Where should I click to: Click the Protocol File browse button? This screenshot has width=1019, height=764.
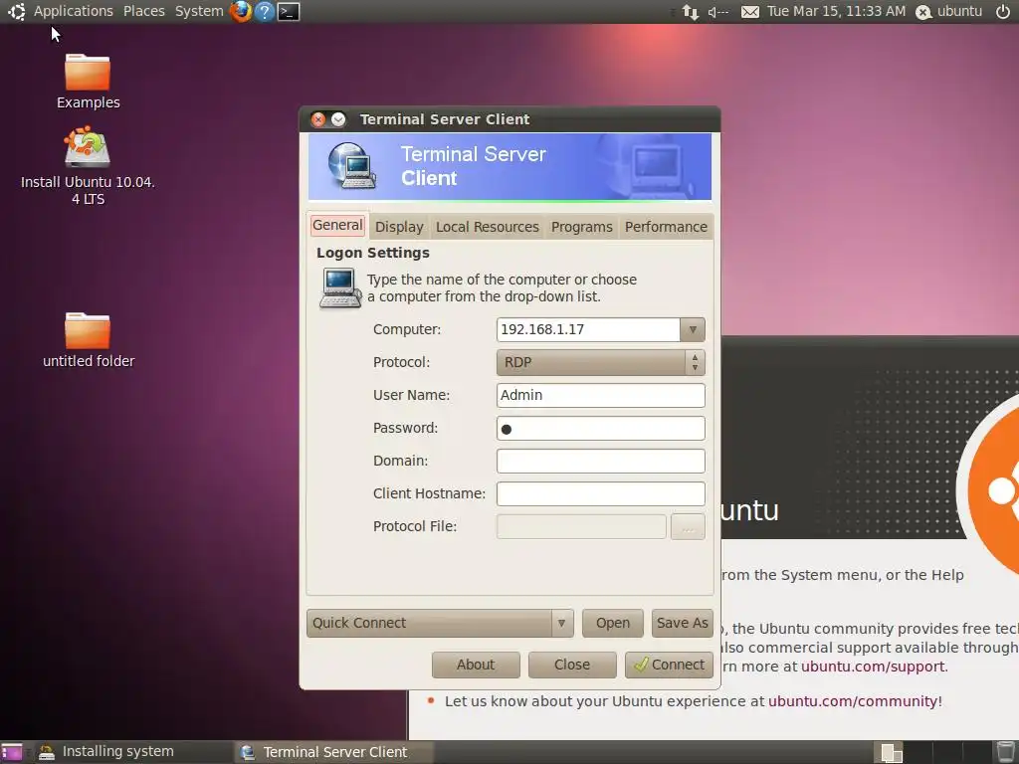tap(688, 527)
